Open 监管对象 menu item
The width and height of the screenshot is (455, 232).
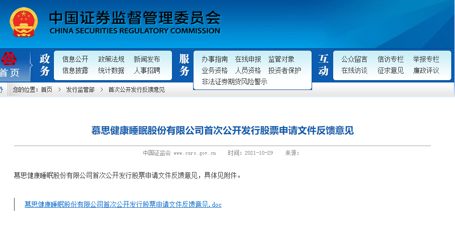click(282, 60)
